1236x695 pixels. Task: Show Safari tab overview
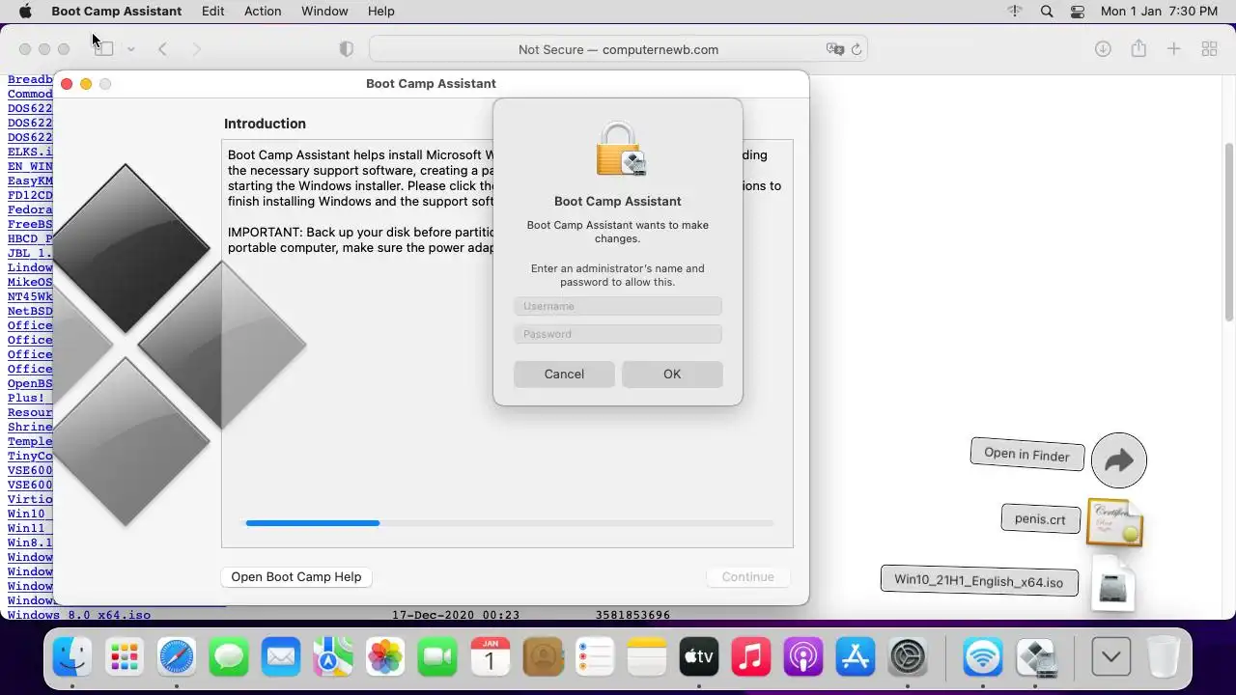coord(1209,49)
